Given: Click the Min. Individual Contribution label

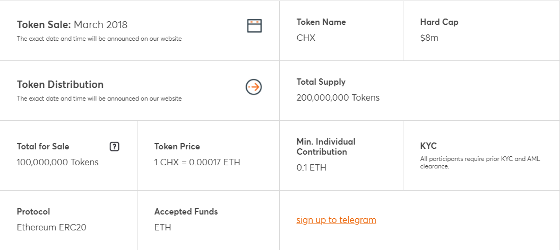Looking at the screenshot, I should point(326,147).
